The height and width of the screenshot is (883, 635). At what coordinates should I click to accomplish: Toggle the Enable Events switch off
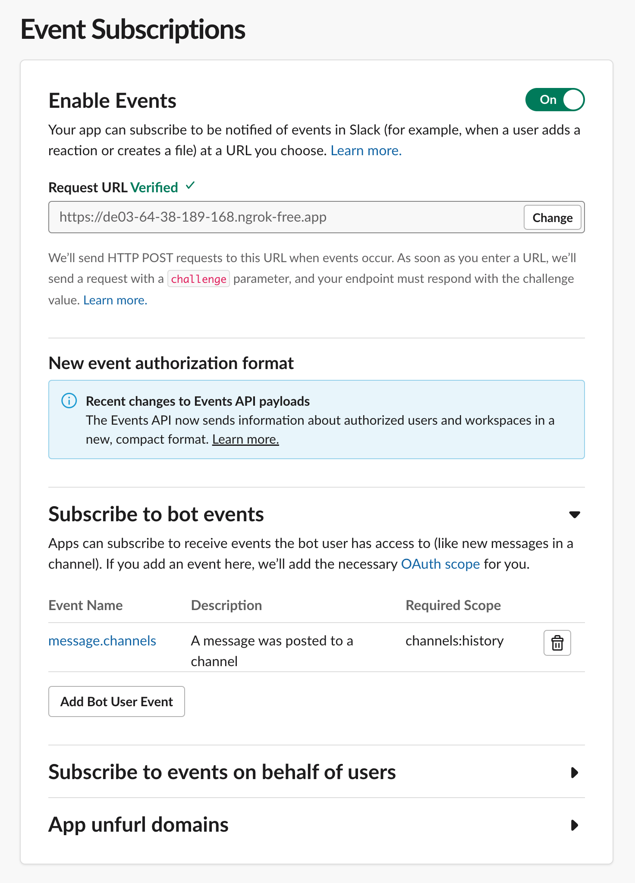click(555, 100)
